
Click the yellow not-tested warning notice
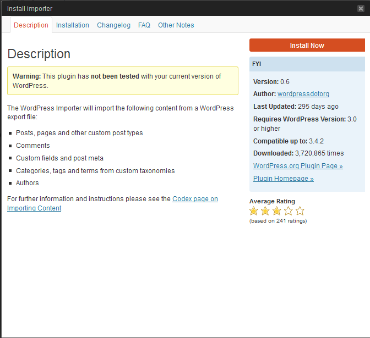[122, 81]
